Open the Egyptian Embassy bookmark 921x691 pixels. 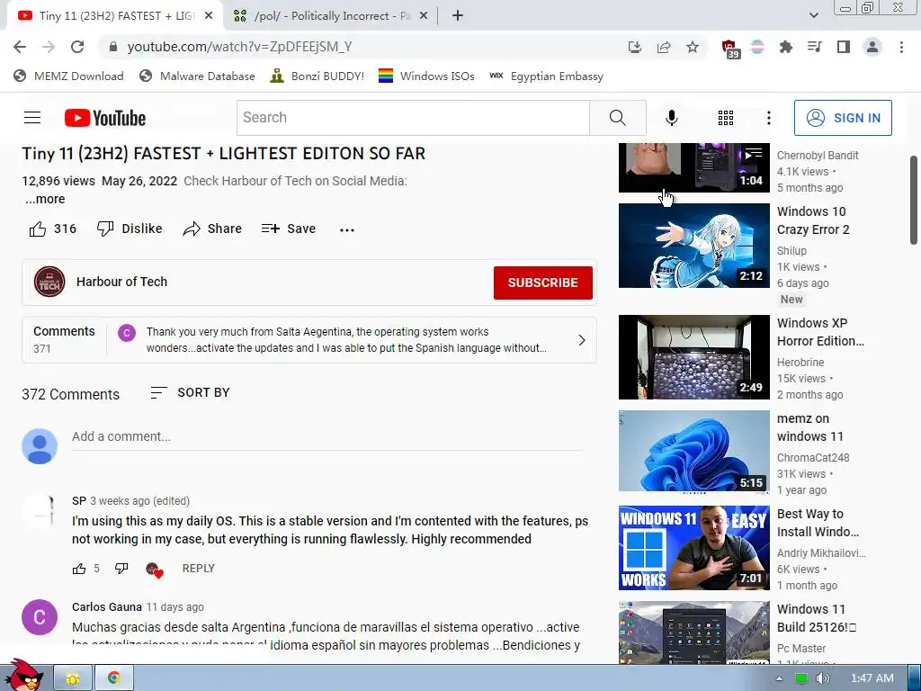coord(546,76)
